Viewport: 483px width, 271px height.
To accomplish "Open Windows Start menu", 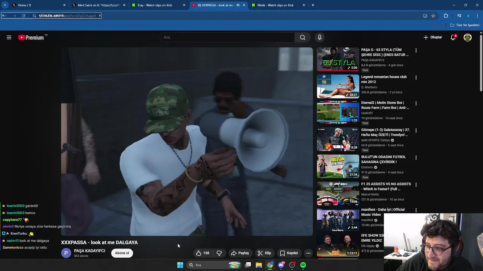I will tap(180, 265).
